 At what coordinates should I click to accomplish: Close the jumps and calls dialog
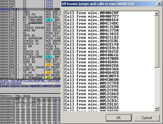click(159, 4)
